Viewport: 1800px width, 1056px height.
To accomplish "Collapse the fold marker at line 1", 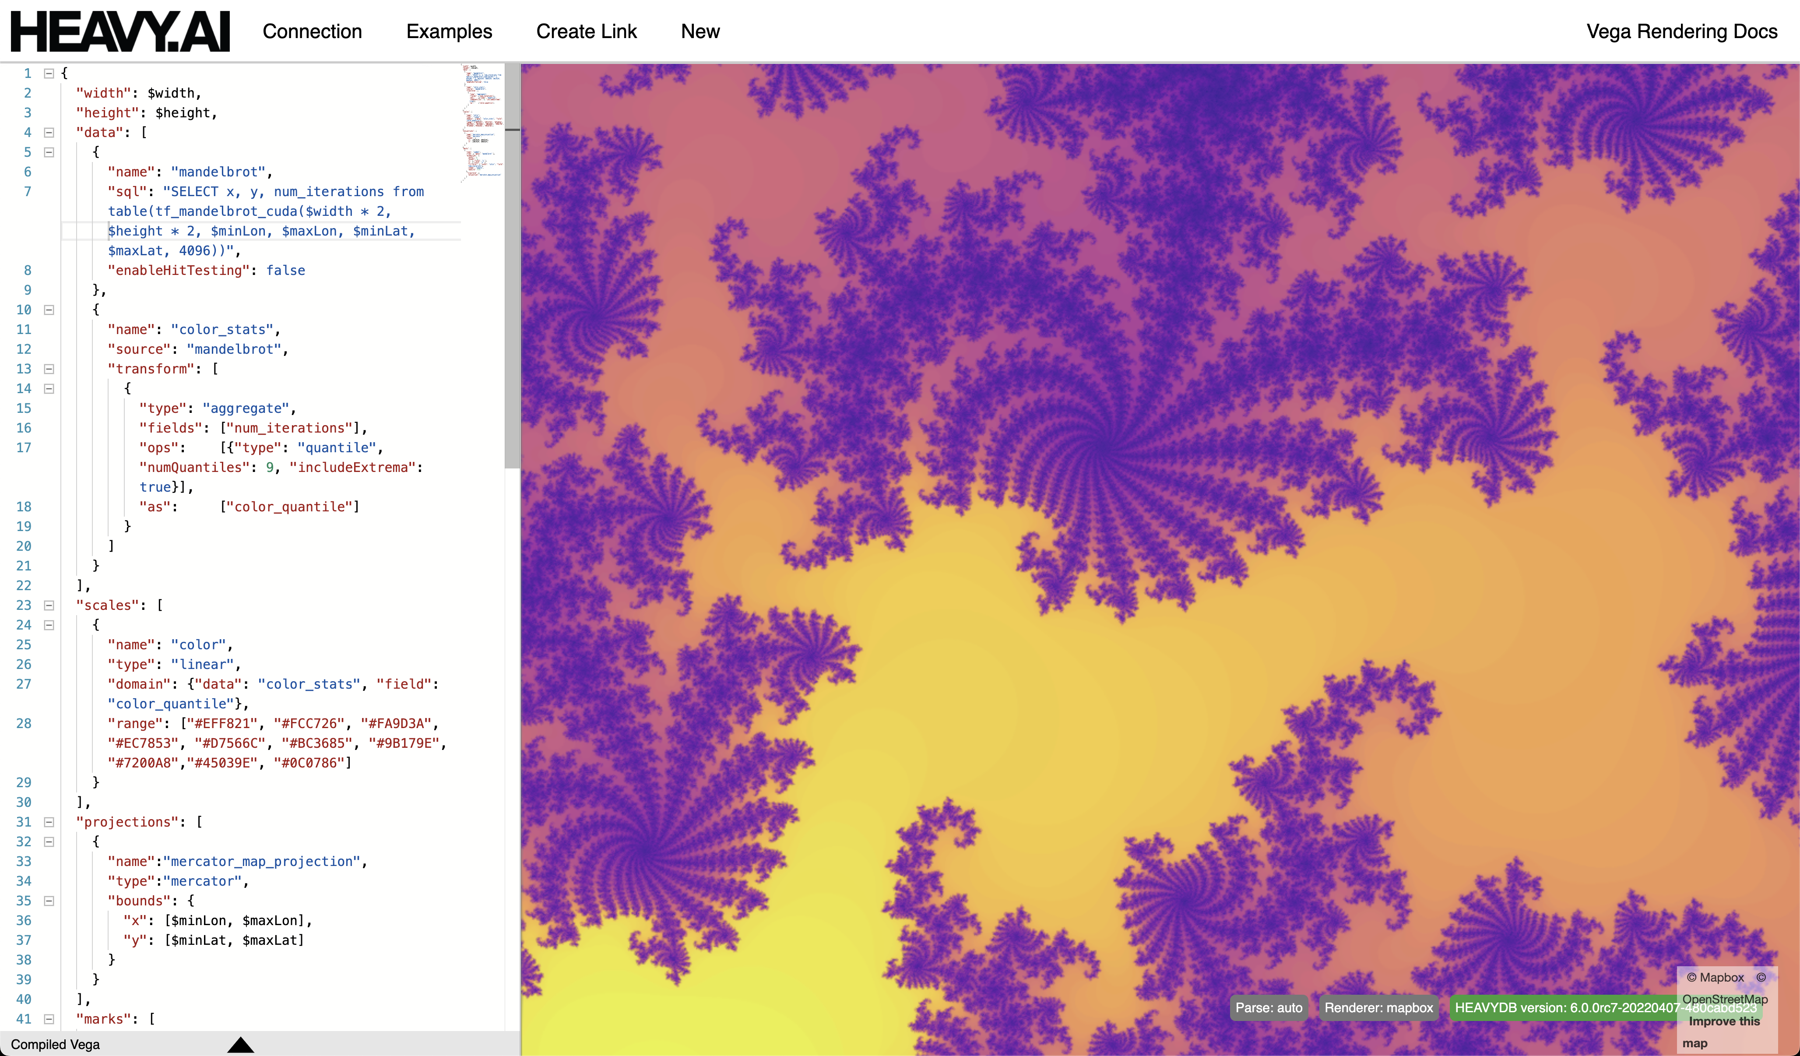I will coord(49,74).
